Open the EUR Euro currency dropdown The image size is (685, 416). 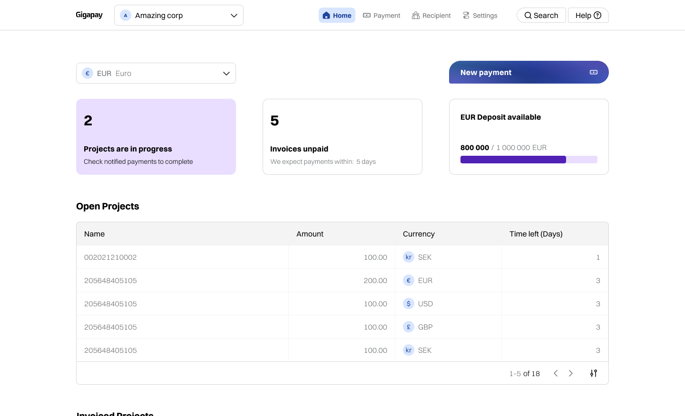click(226, 74)
